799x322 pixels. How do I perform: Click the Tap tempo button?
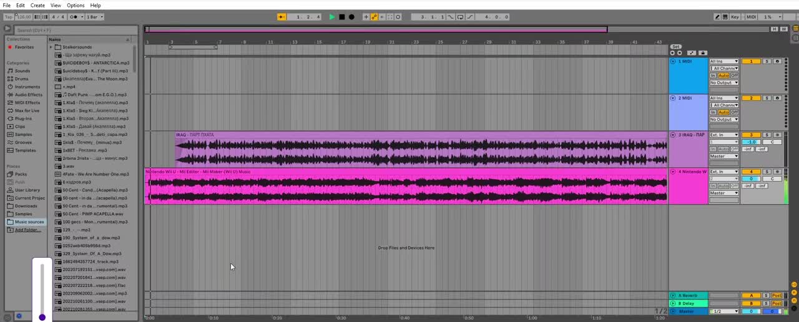point(9,17)
